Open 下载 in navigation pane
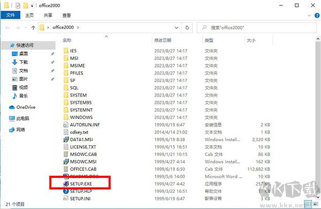The height and width of the screenshot is (209, 321). [24, 62]
